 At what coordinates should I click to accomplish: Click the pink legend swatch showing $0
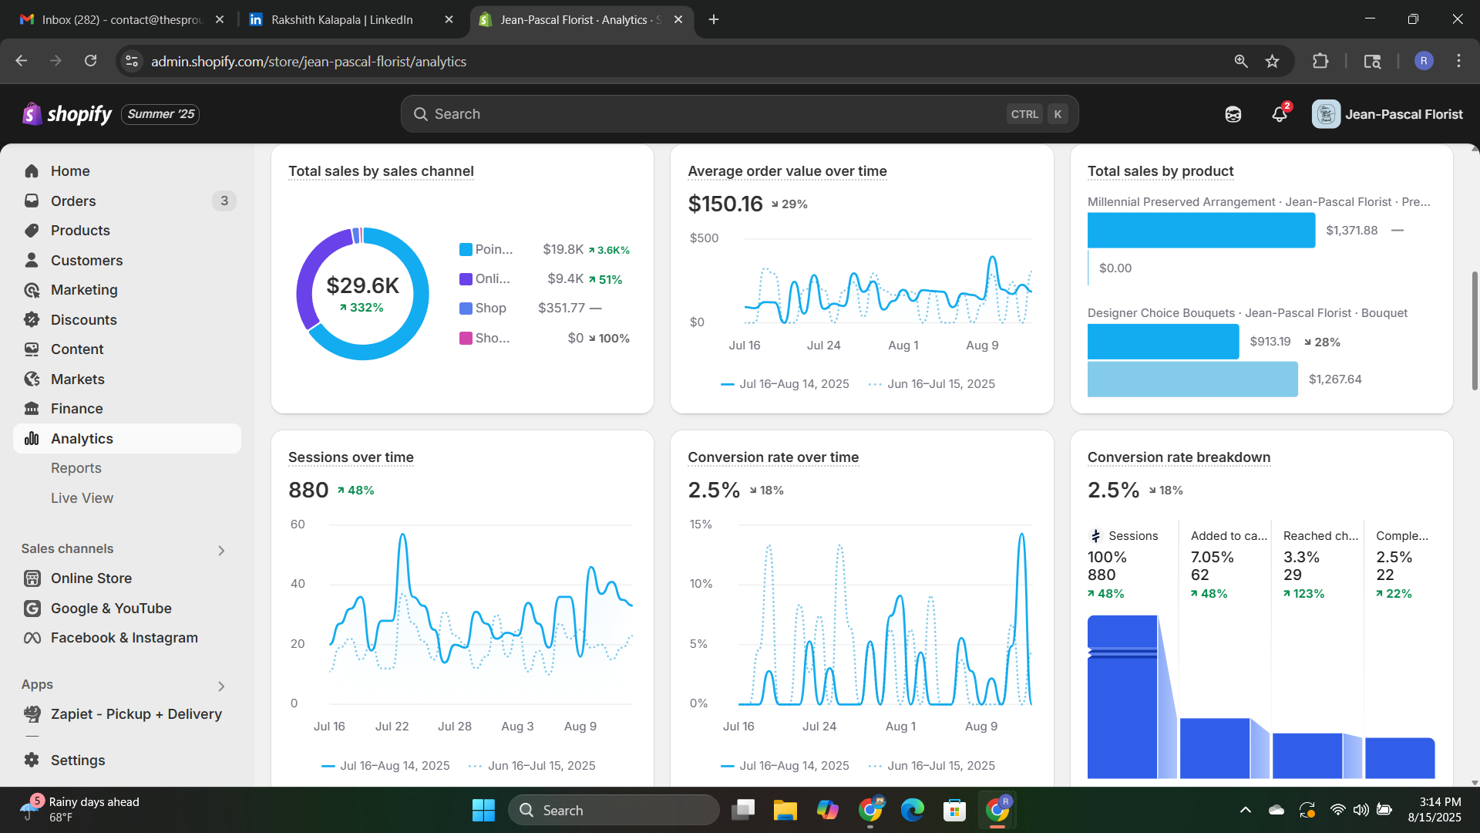coord(466,338)
